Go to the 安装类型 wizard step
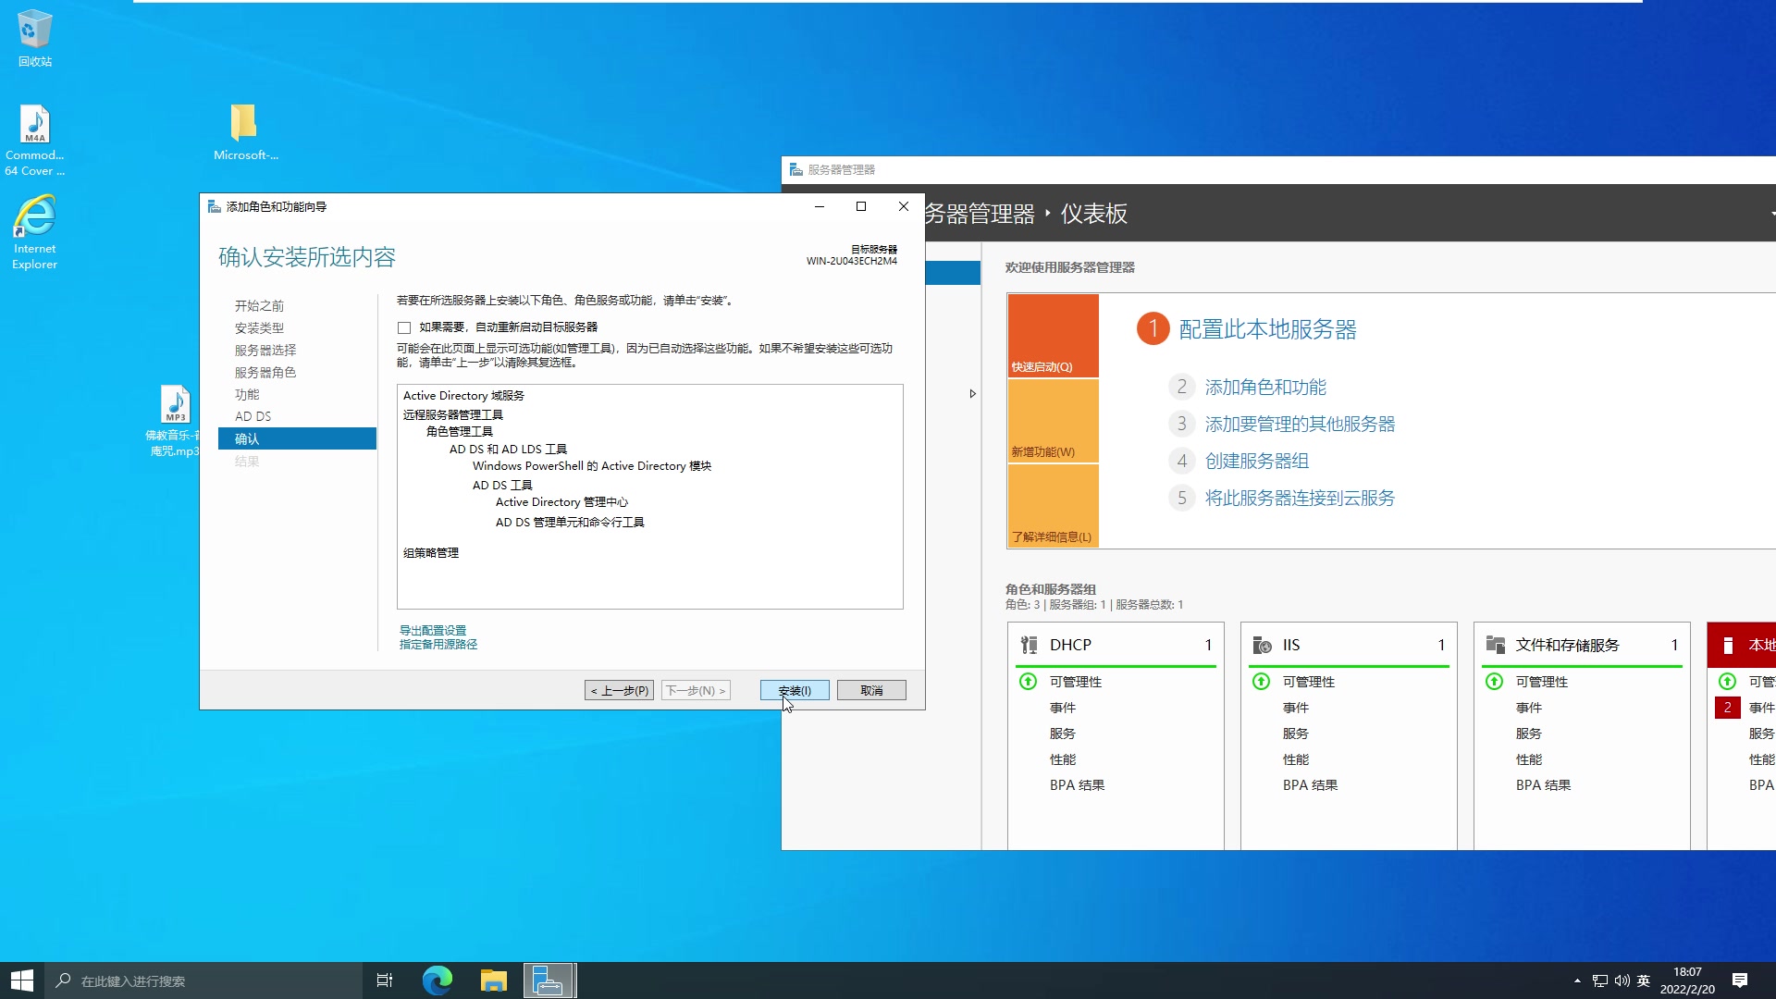Screen dimensions: 1776x999 point(259,328)
